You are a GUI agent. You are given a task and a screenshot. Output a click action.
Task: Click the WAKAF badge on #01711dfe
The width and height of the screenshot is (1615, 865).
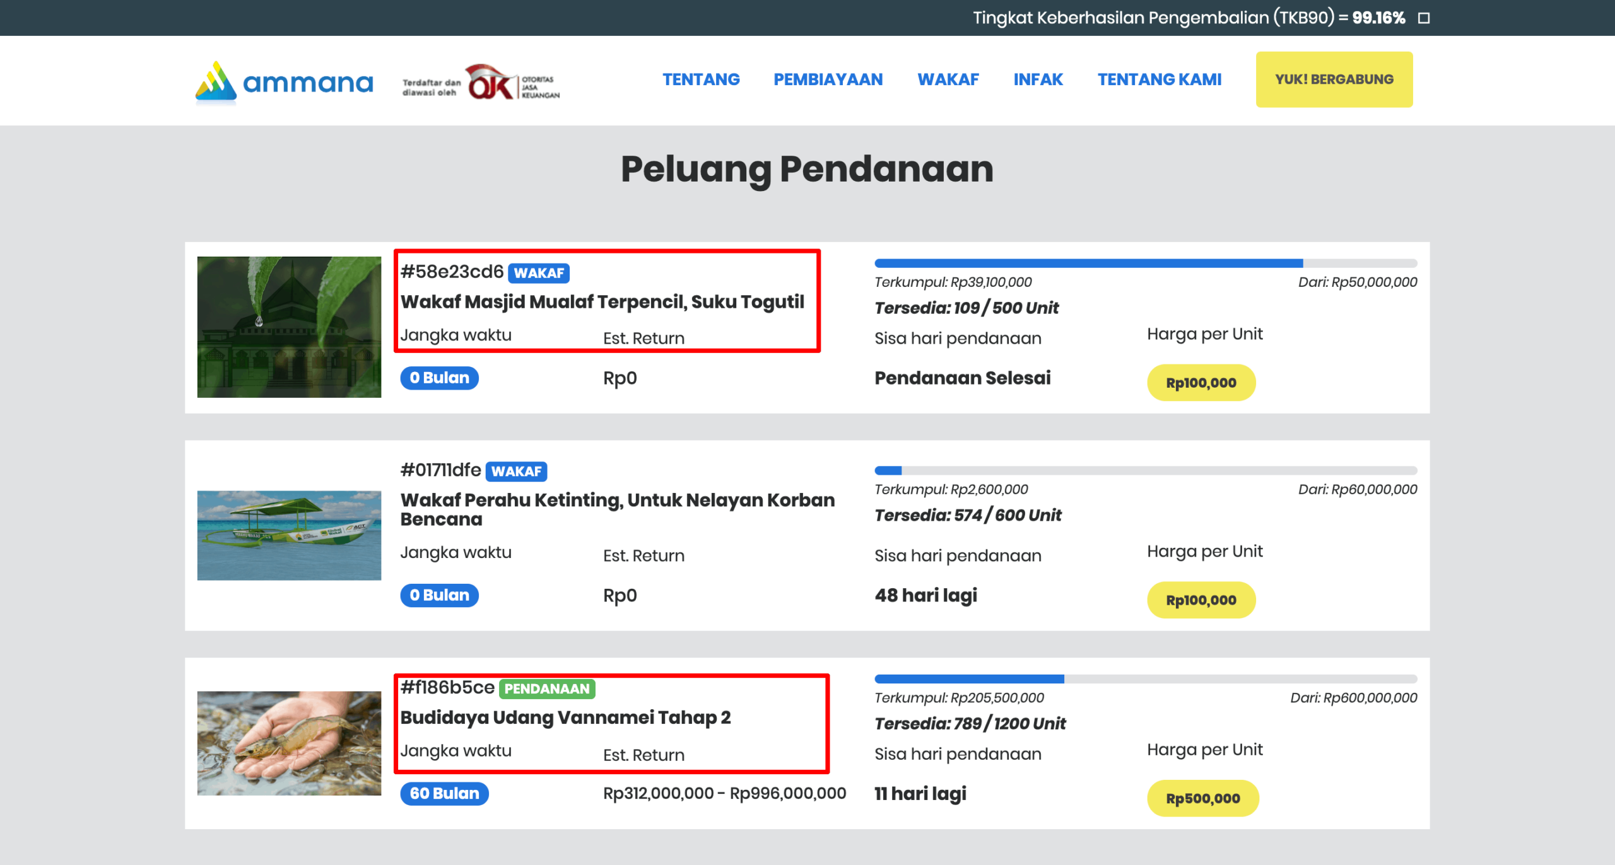tap(517, 470)
